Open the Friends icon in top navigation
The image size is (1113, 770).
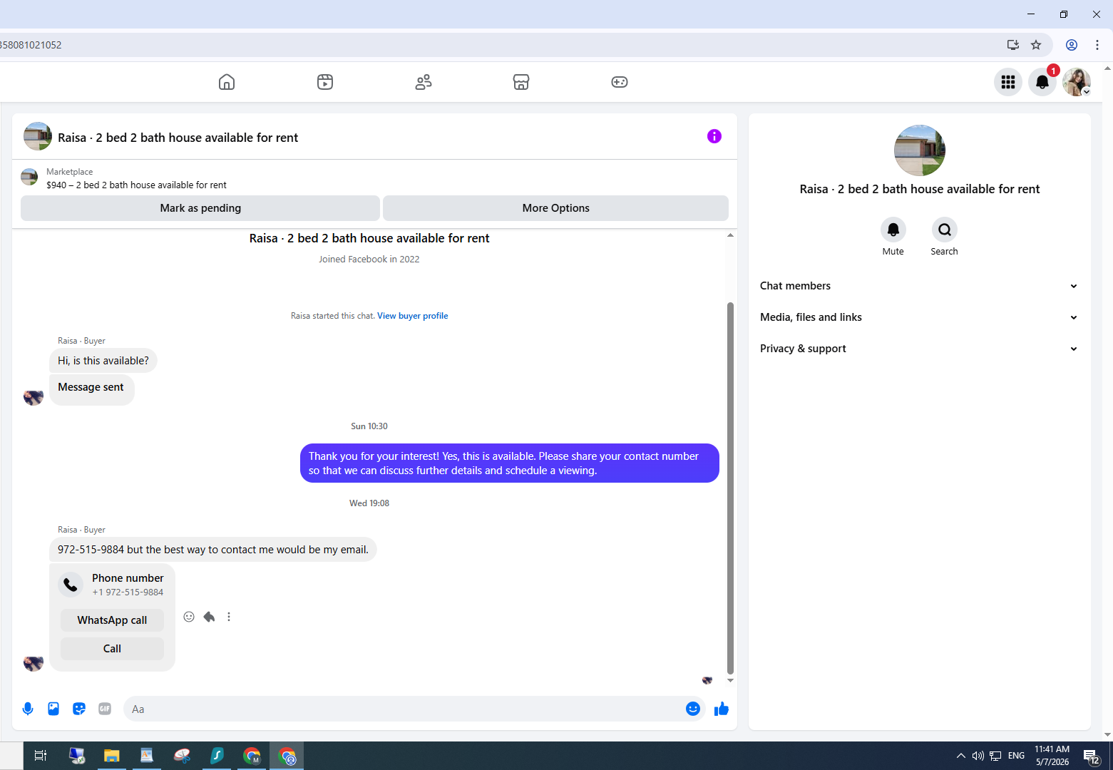424,82
